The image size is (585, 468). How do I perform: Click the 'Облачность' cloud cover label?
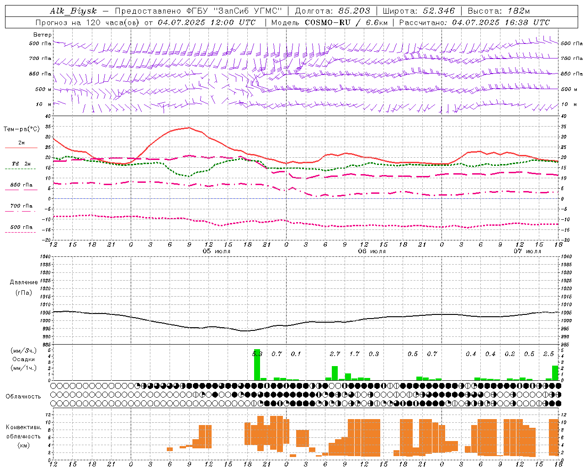click(24, 397)
